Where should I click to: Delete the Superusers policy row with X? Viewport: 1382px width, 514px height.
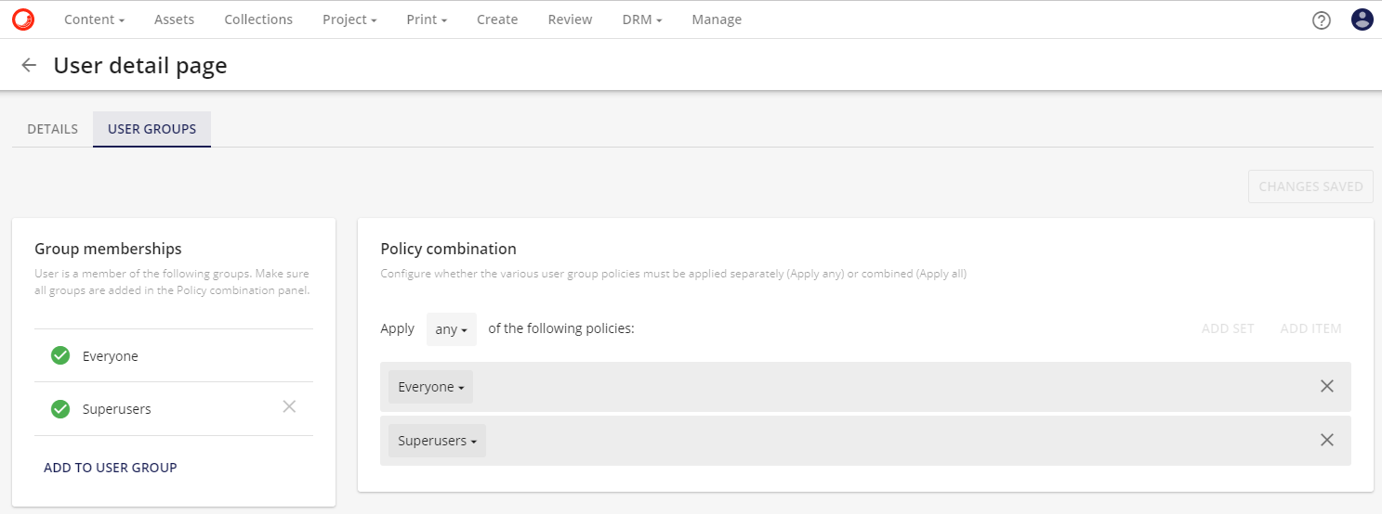[1327, 440]
